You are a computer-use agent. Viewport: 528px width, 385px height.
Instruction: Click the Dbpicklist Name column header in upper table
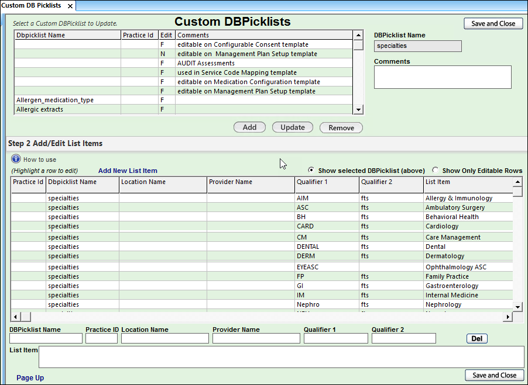(68, 35)
